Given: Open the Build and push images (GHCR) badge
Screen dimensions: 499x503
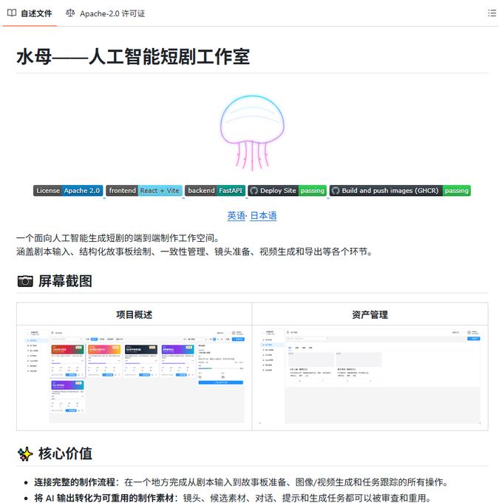Looking at the screenshot, I should pos(400,191).
